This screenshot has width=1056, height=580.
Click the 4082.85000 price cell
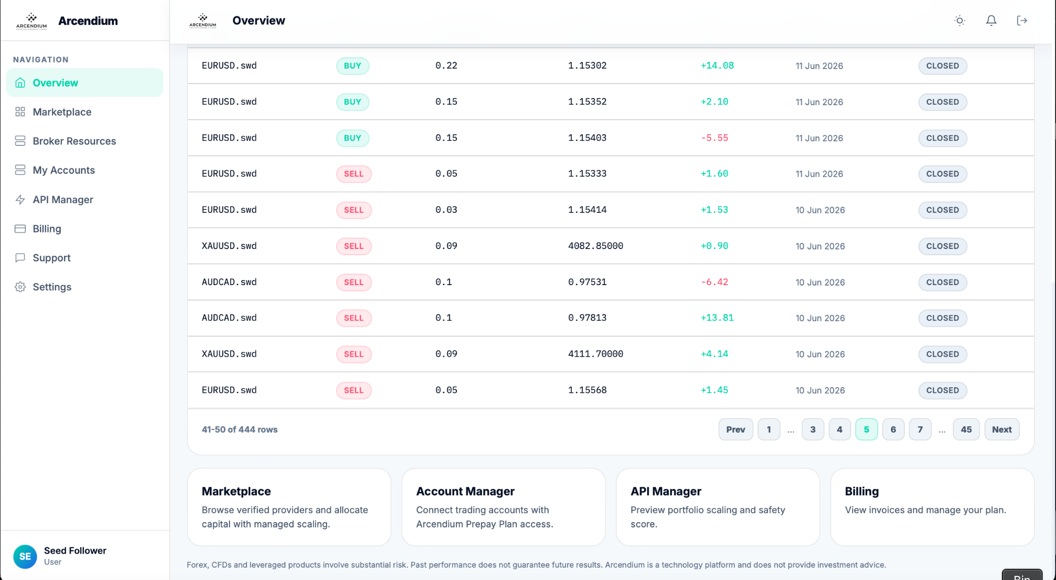pyautogui.click(x=596, y=246)
